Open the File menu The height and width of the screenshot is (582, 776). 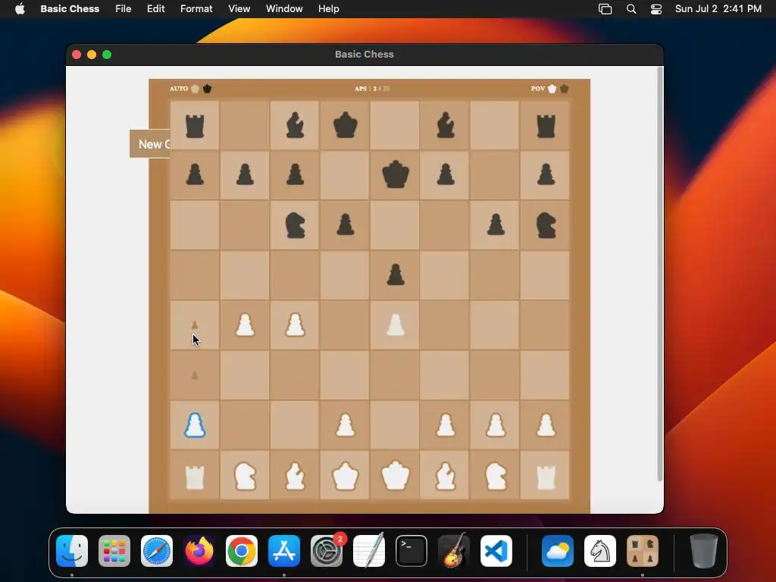pyautogui.click(x=124, y=8)
